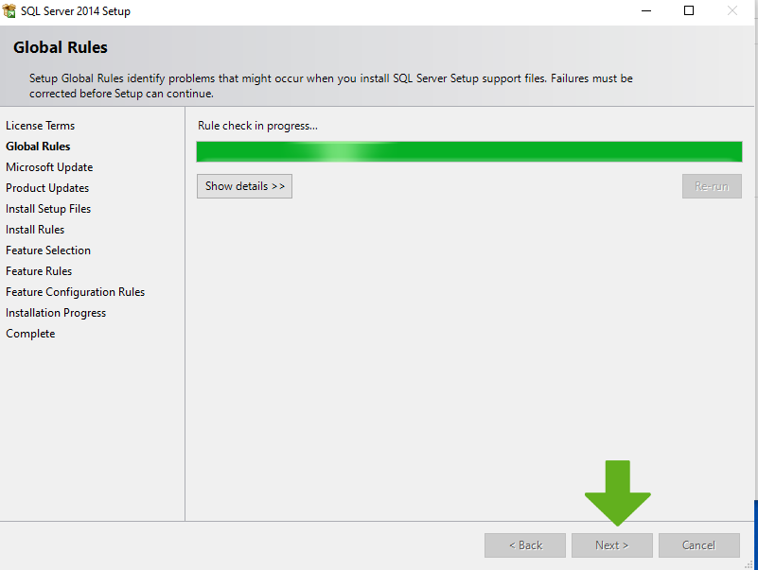Viewport: 758px width, 570px height.
Task: Minimize the SQL Server 2014 Setup window
Action: pos(645,11)
